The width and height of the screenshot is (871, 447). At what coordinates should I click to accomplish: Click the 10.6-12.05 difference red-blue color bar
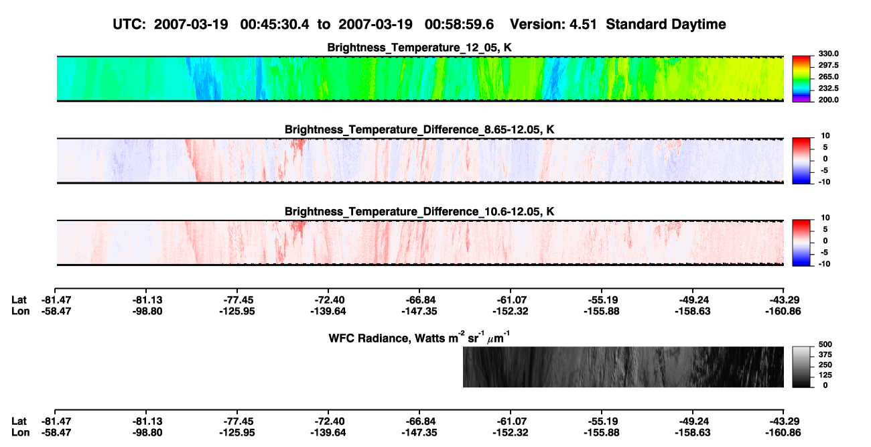(802, 243)
